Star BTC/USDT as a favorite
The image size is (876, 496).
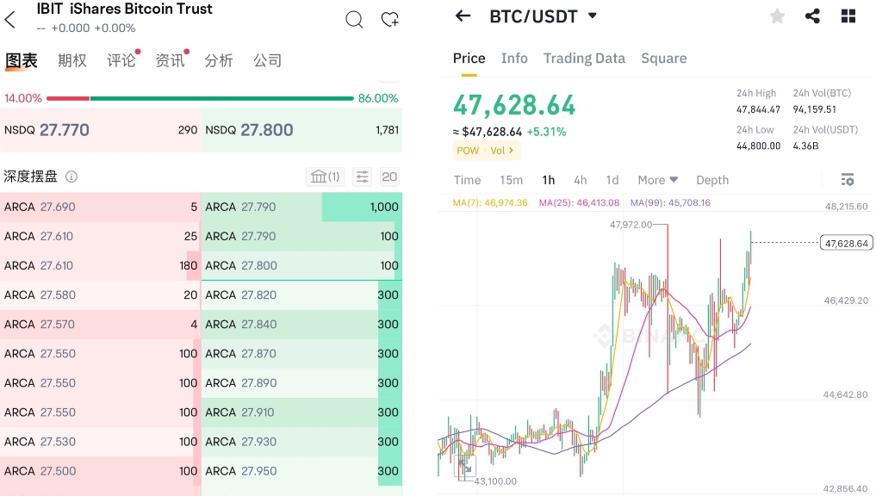click(x=777, y=15)
